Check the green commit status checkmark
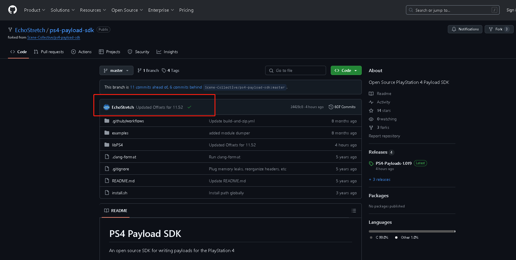 (x=189, y=107)
